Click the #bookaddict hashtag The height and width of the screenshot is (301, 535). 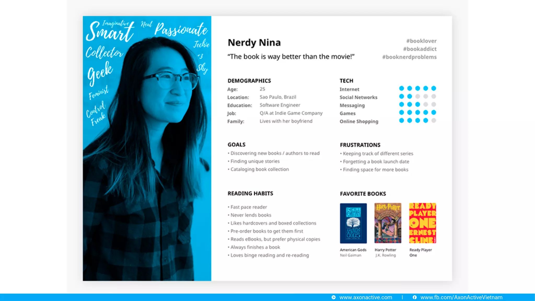(x=420, y=49)
